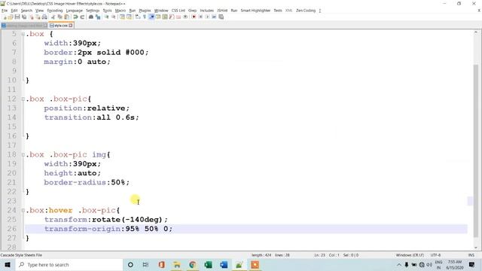Image resolution: width=482 pixels, height=271 pixels.
Task: Open the Encoding menu
Action: click(x=55, y=11)
